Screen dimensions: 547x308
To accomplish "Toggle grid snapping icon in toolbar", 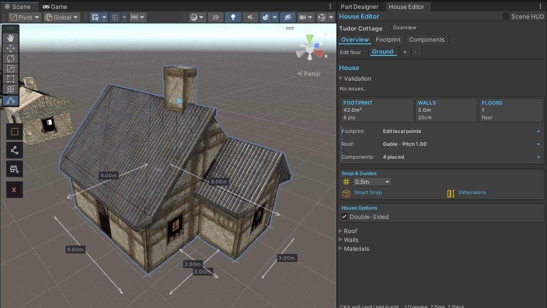I will pos(95,17).
